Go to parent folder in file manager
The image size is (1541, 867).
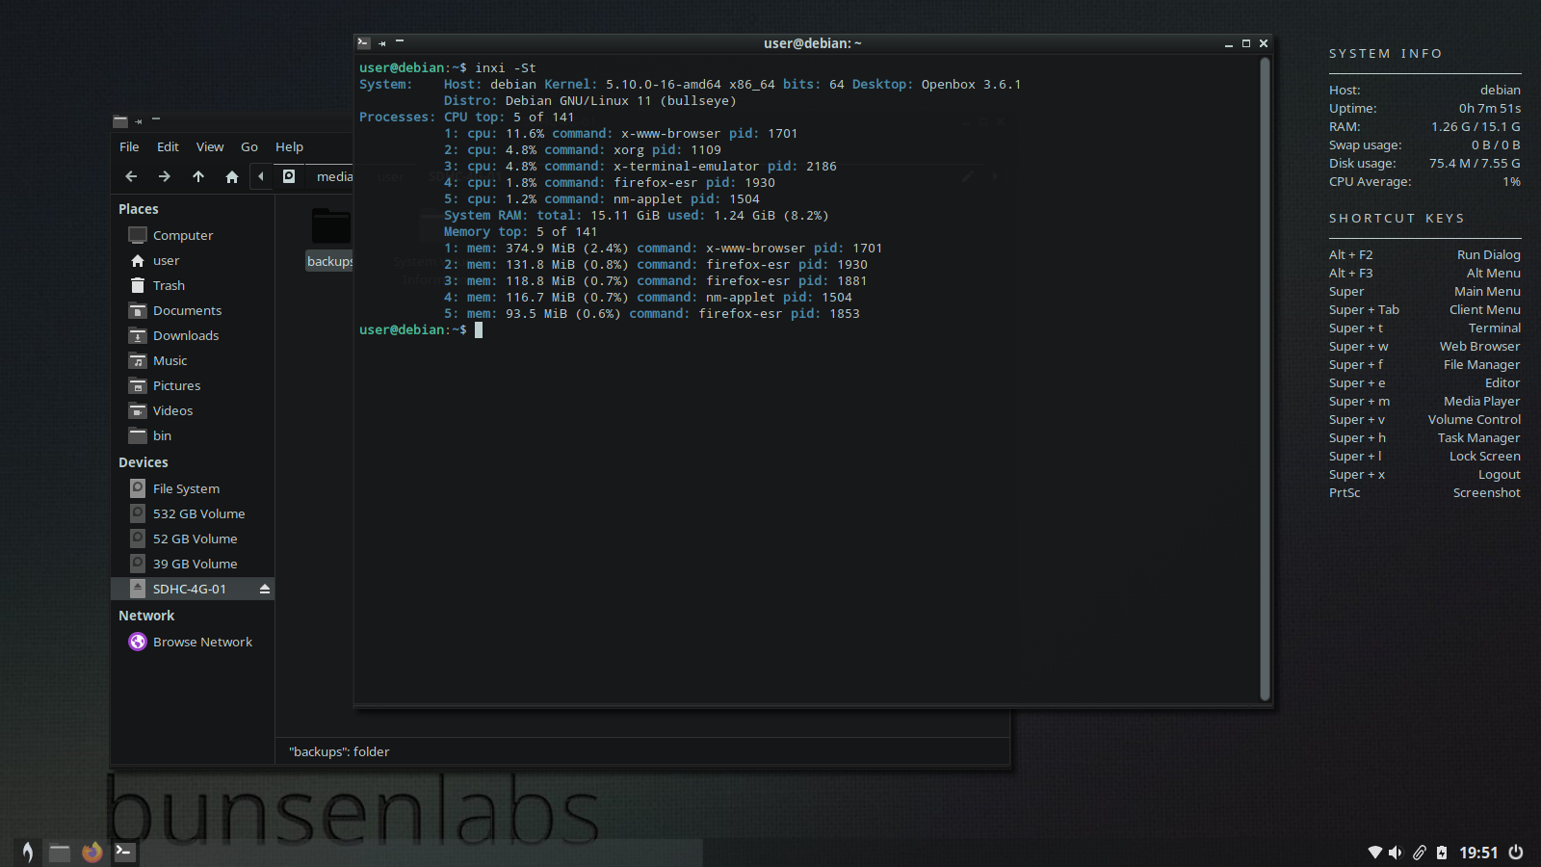[x=198, y=176]
